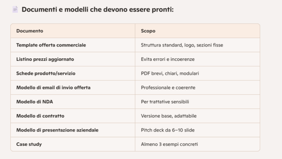
Task: Select the 'Modello di contratto' cell
Action: coord(40,116)
